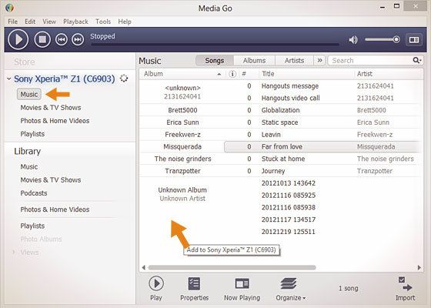The image size is (431, 308).
Task: Open Podcasts in the Library
Action: click(34, 193)
